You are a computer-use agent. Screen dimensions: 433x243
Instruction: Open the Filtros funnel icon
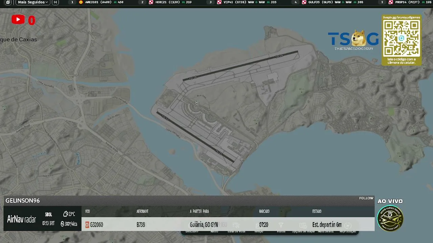point(281,225)
